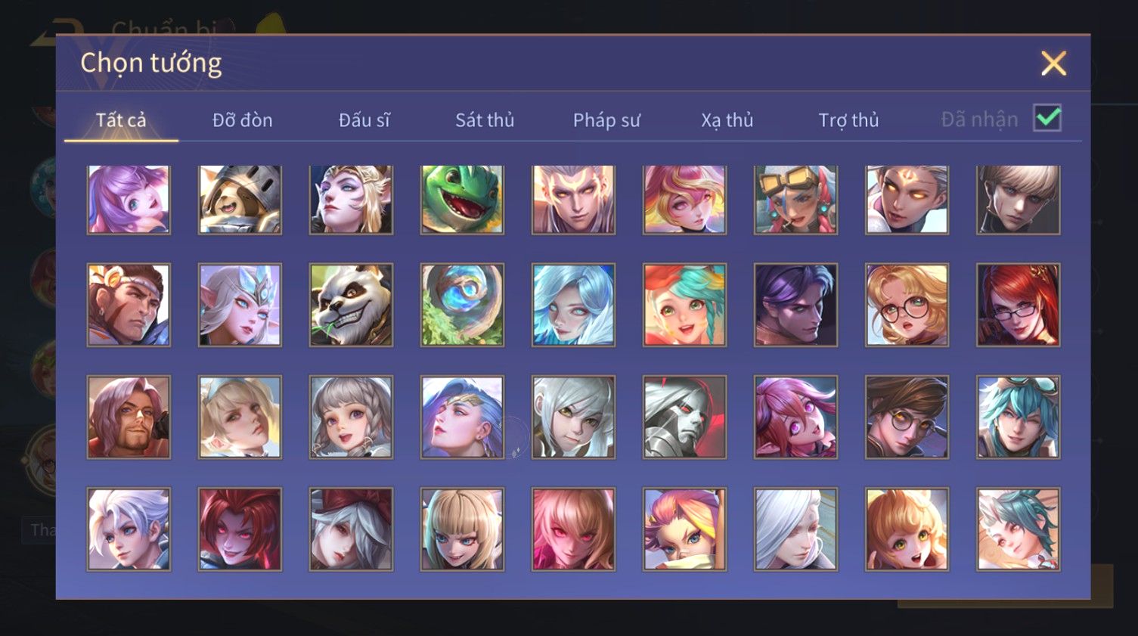
Task: Switch to the Đỡ đòn tab
Action: pos(242,119)
